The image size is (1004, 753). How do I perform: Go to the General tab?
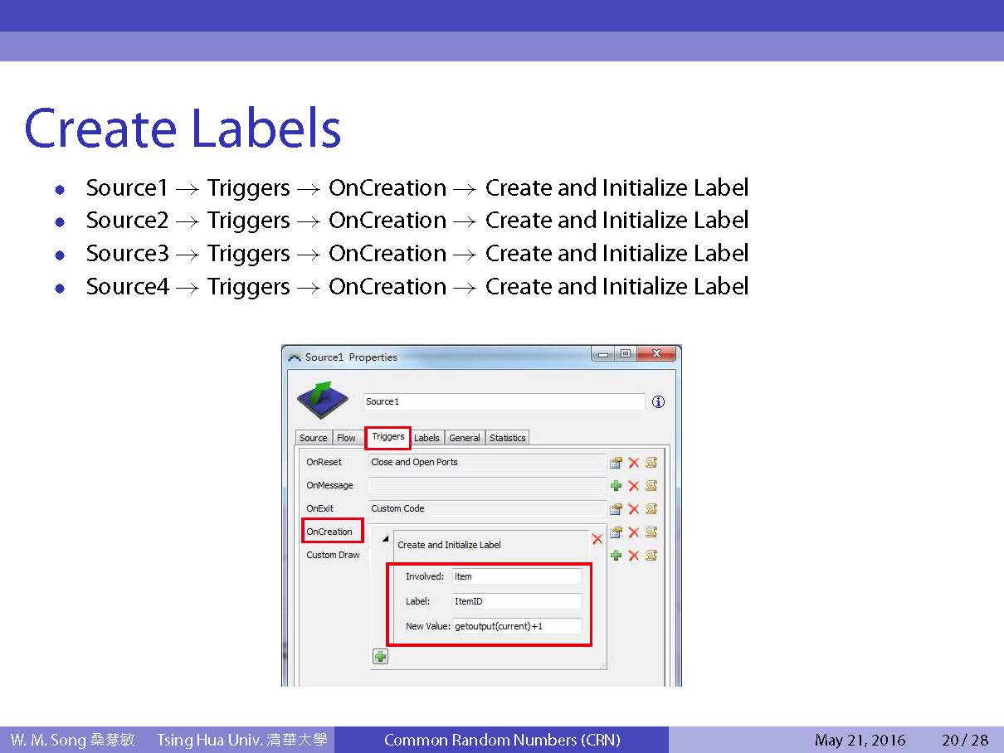pyautogui.click(x=465, y=438)
